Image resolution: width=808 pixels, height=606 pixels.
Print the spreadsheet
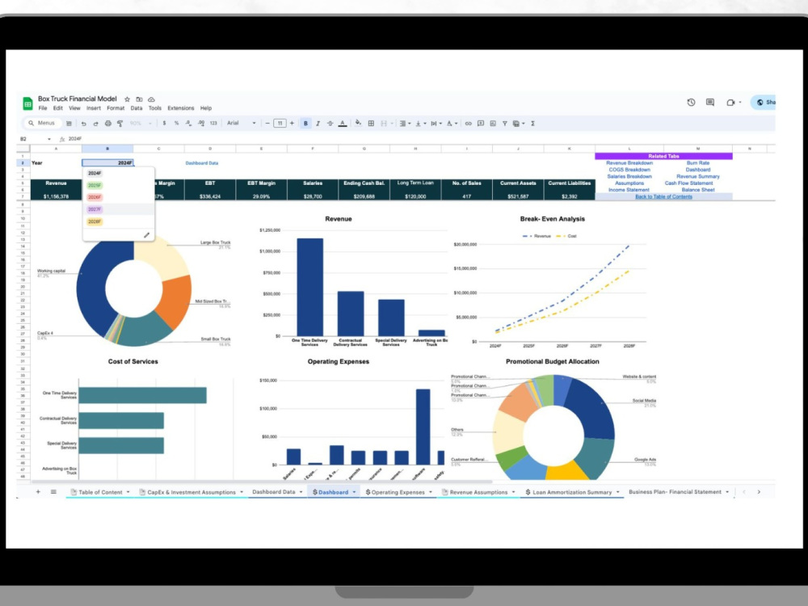pos(107,124)
